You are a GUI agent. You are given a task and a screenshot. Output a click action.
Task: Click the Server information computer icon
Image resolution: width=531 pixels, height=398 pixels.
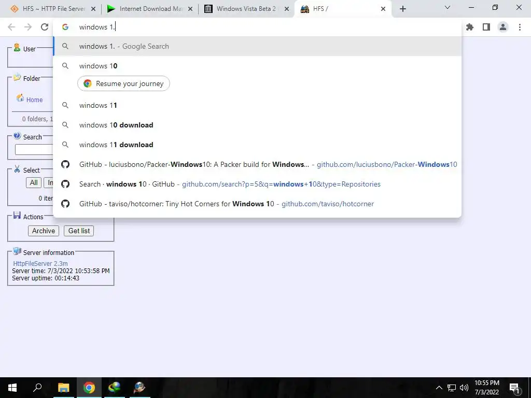pos(17,251)
